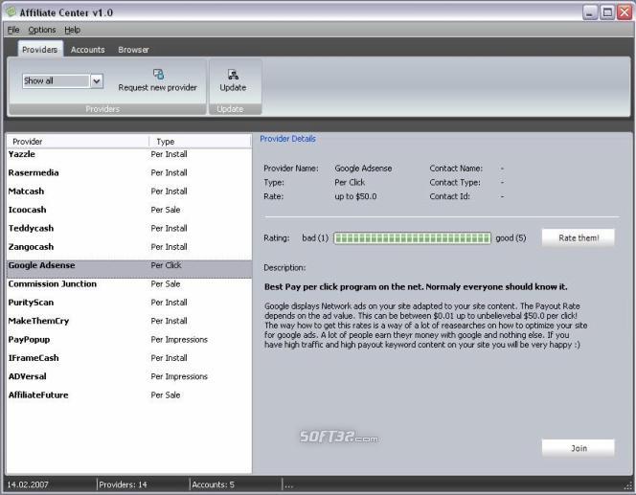Open the Options menu
Screen dimensions: 636x495
[42, 30]
